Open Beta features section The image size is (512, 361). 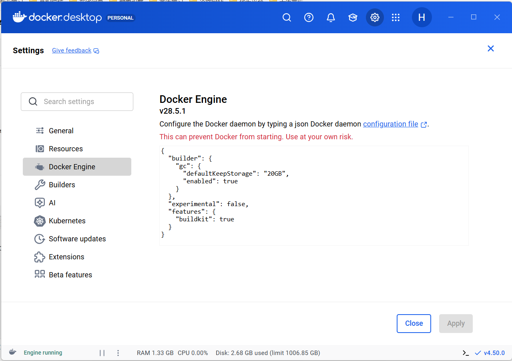(x=77, y=274)
